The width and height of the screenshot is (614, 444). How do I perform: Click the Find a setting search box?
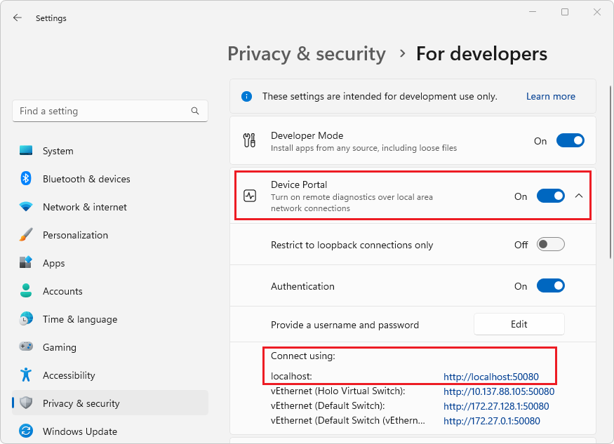click(110, 111)
